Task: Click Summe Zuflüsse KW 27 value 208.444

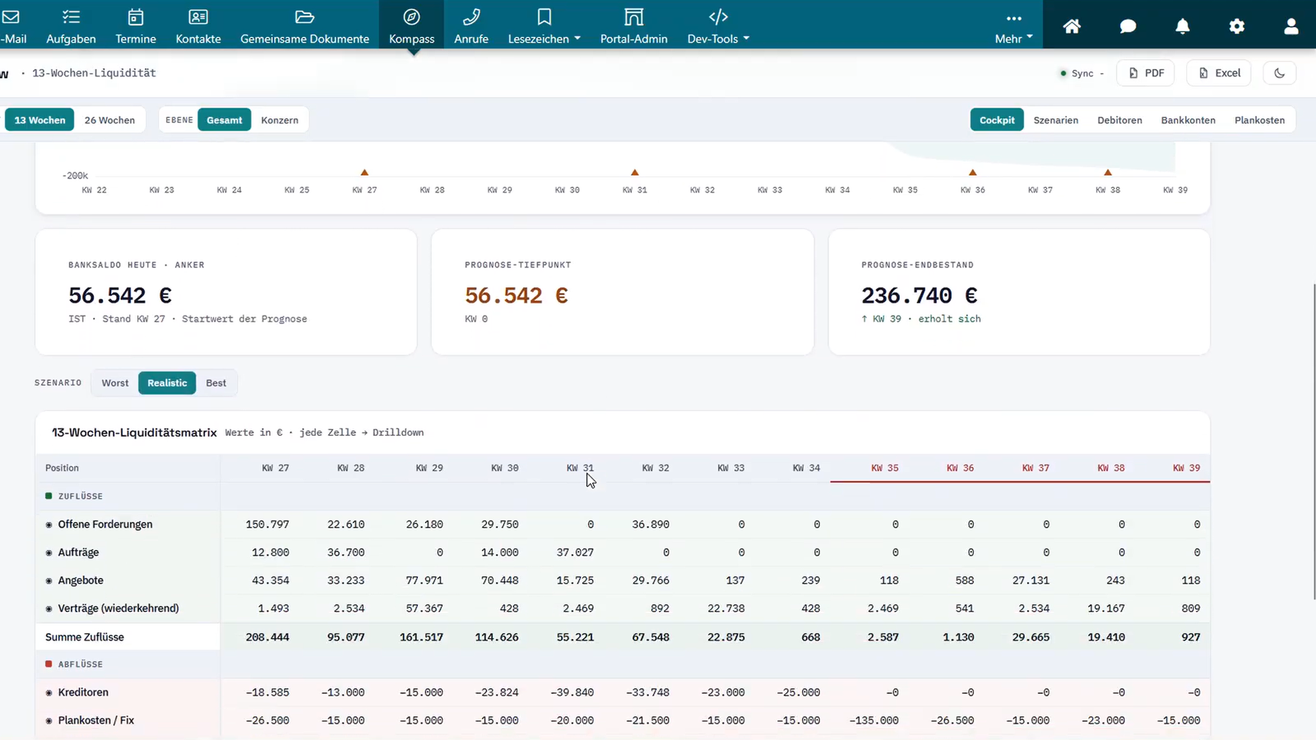Action: point(267,637)
